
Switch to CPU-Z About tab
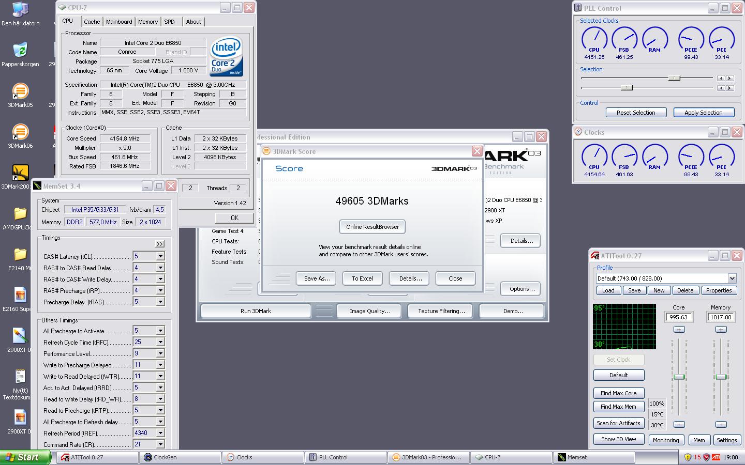click(x=193, y=22)
